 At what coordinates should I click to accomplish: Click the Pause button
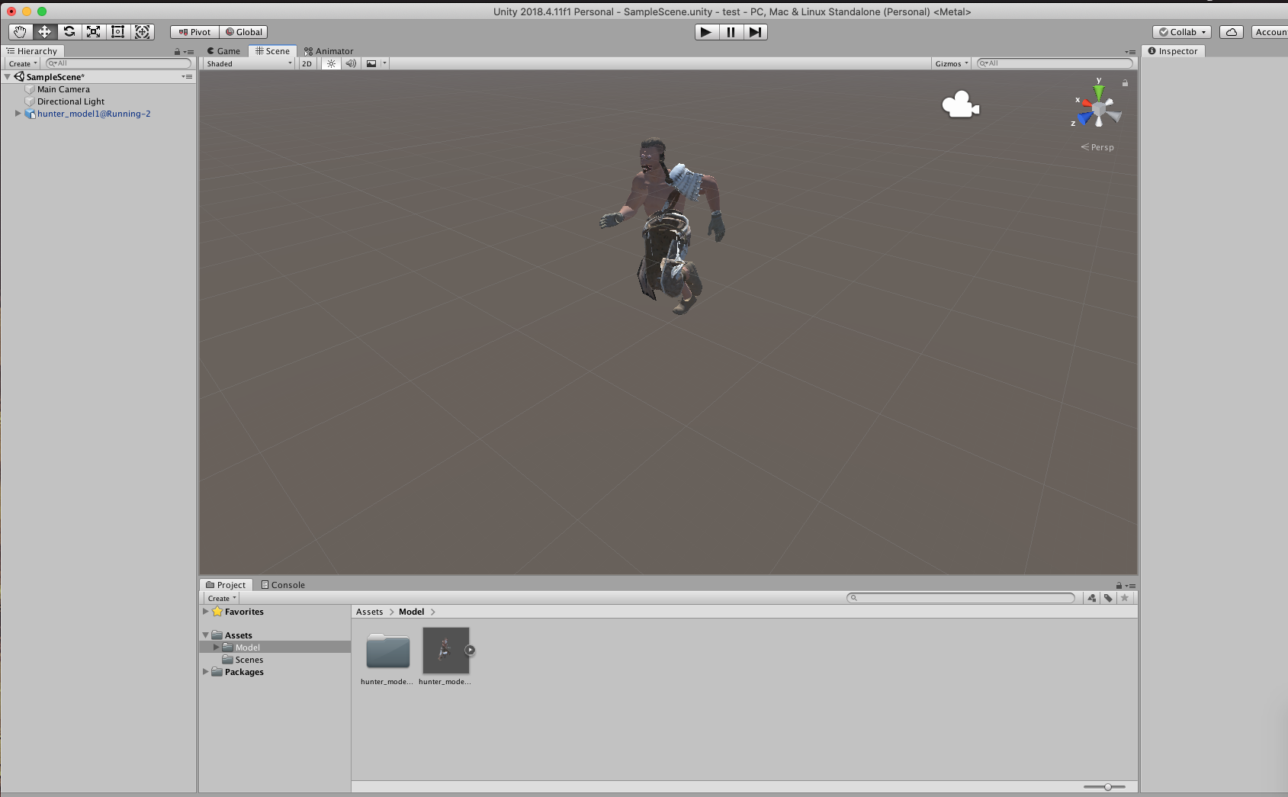(x=731, y=32)
